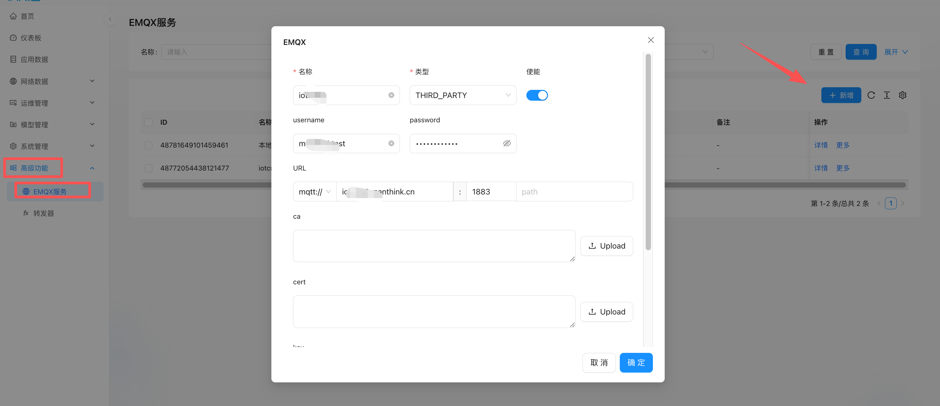Clear the username field with its X icon
This screenshot has width=940, height=406.
pos(391,144)
